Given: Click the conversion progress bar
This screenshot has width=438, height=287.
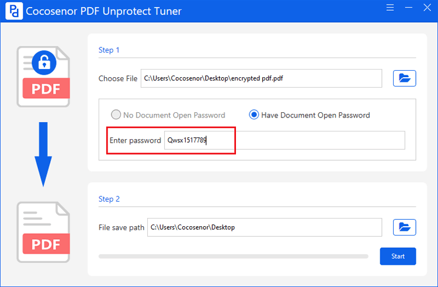Looking at the screenshot, I should coord(233,256).
